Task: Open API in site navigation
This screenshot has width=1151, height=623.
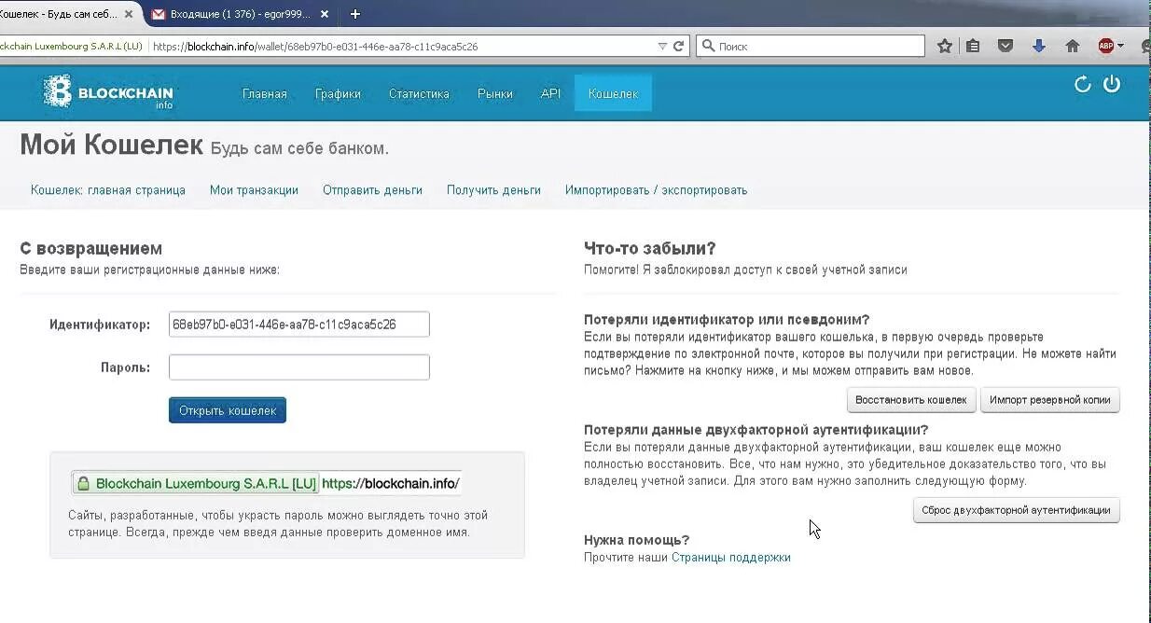Action: coord(550,93)
